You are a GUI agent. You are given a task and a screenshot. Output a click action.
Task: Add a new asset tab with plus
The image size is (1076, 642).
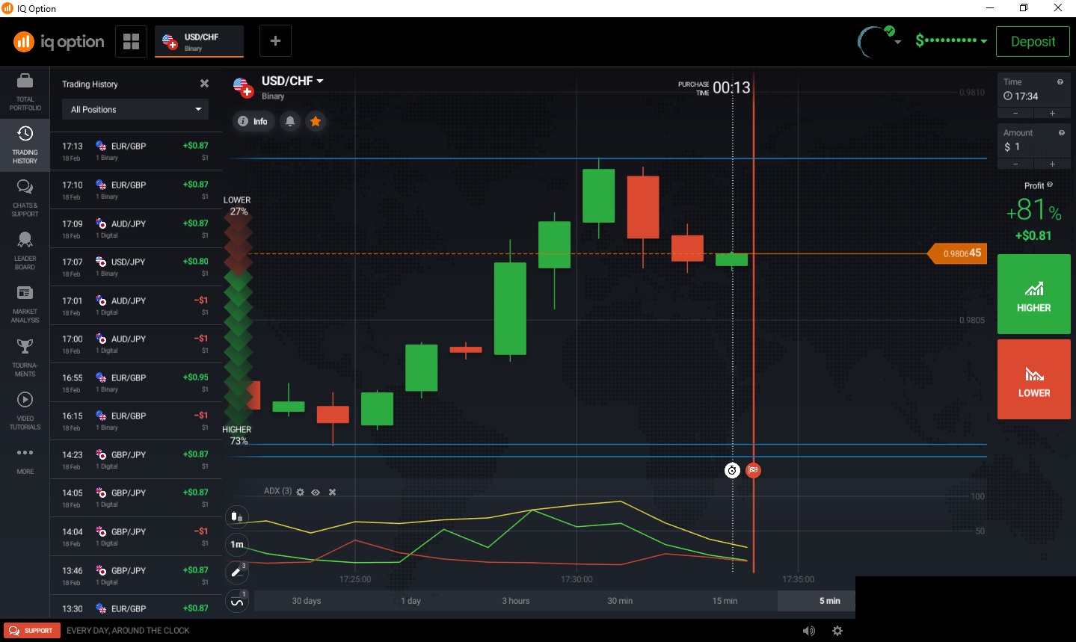click(275, 41)
